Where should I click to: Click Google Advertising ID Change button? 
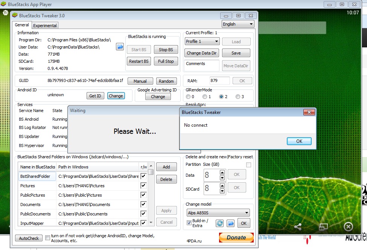coord(158,97)
